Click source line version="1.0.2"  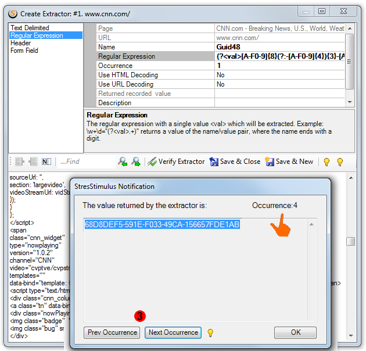(x=31, y=253)
